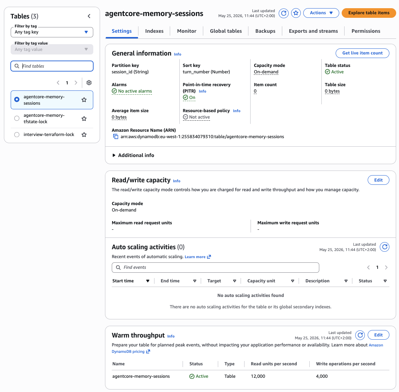Switch to Backups tab
This screenshot has width=399, height=392.
pos(265,31)
